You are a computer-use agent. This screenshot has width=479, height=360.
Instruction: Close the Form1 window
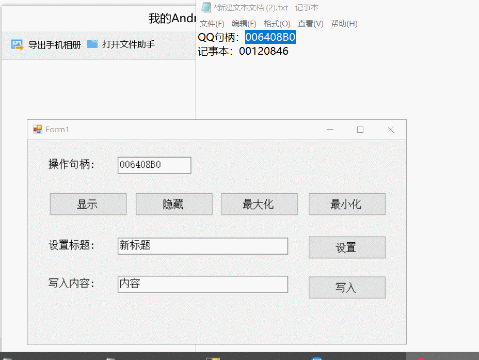point(391,130)
